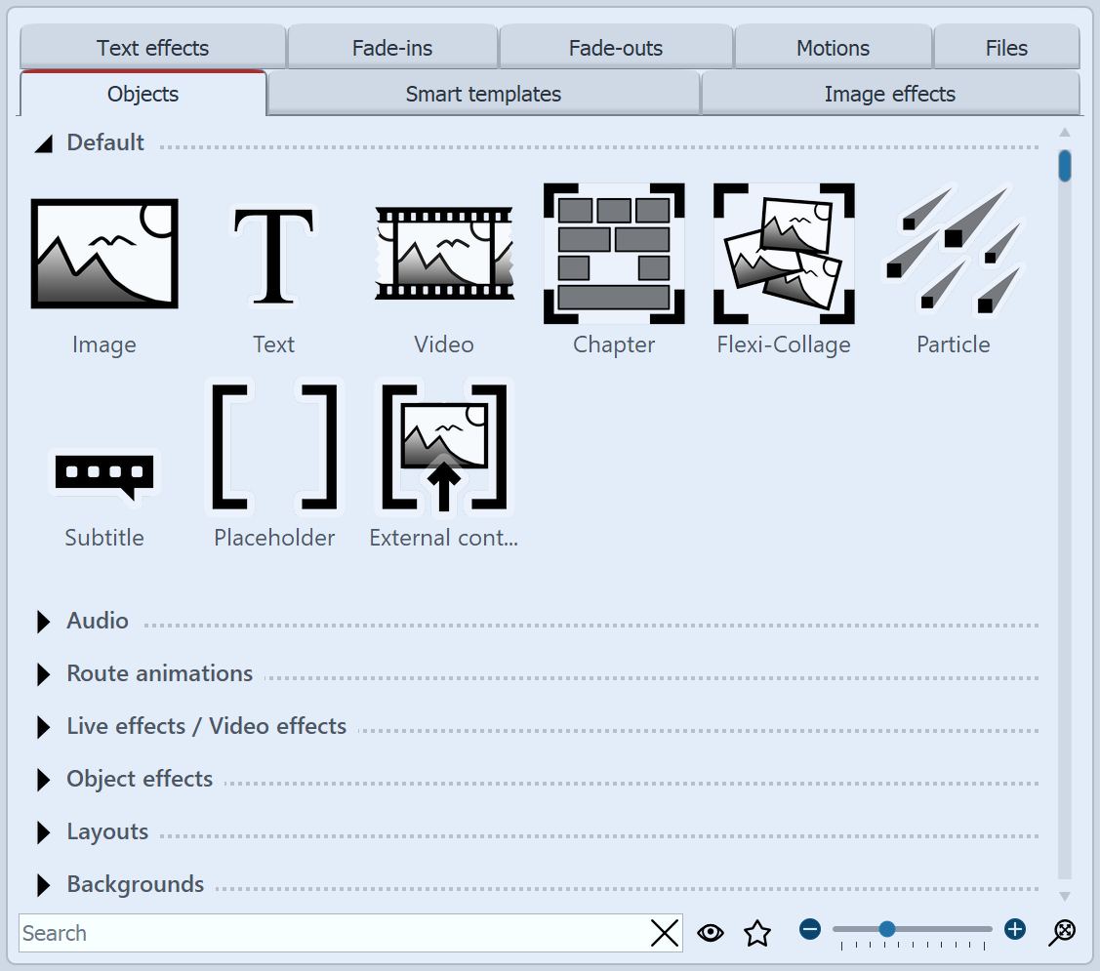This screenshot has height=971, width=1100.
Task: Add a Particle object
Action: click(x=953, y=253)
